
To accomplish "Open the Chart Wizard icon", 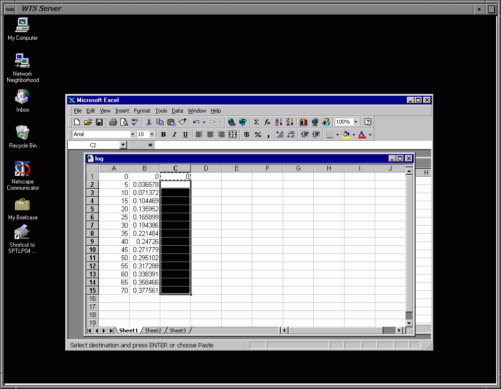I will click(303, 122).
